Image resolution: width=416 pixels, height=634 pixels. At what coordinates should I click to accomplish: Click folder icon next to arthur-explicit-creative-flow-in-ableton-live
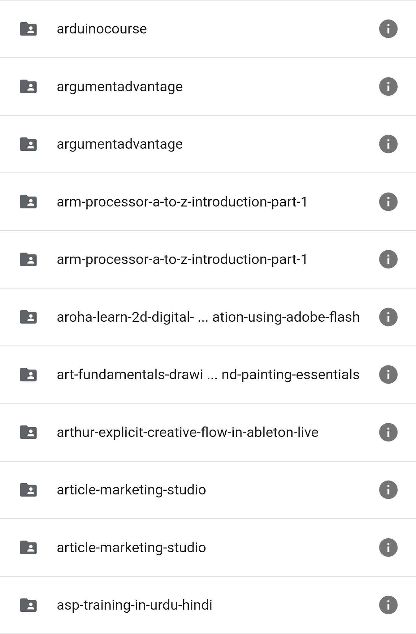point(28,432)
